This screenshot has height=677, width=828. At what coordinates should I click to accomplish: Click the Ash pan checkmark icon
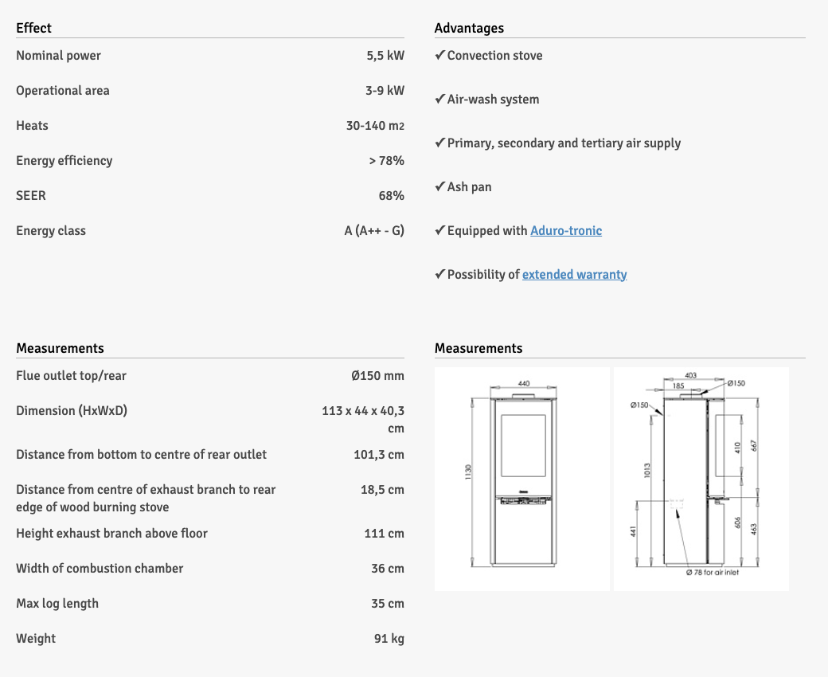coord(439,187)
